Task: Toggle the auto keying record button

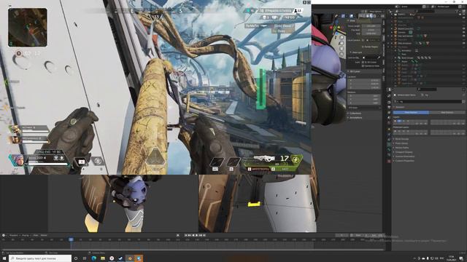Action: click(x=178, y=235)
